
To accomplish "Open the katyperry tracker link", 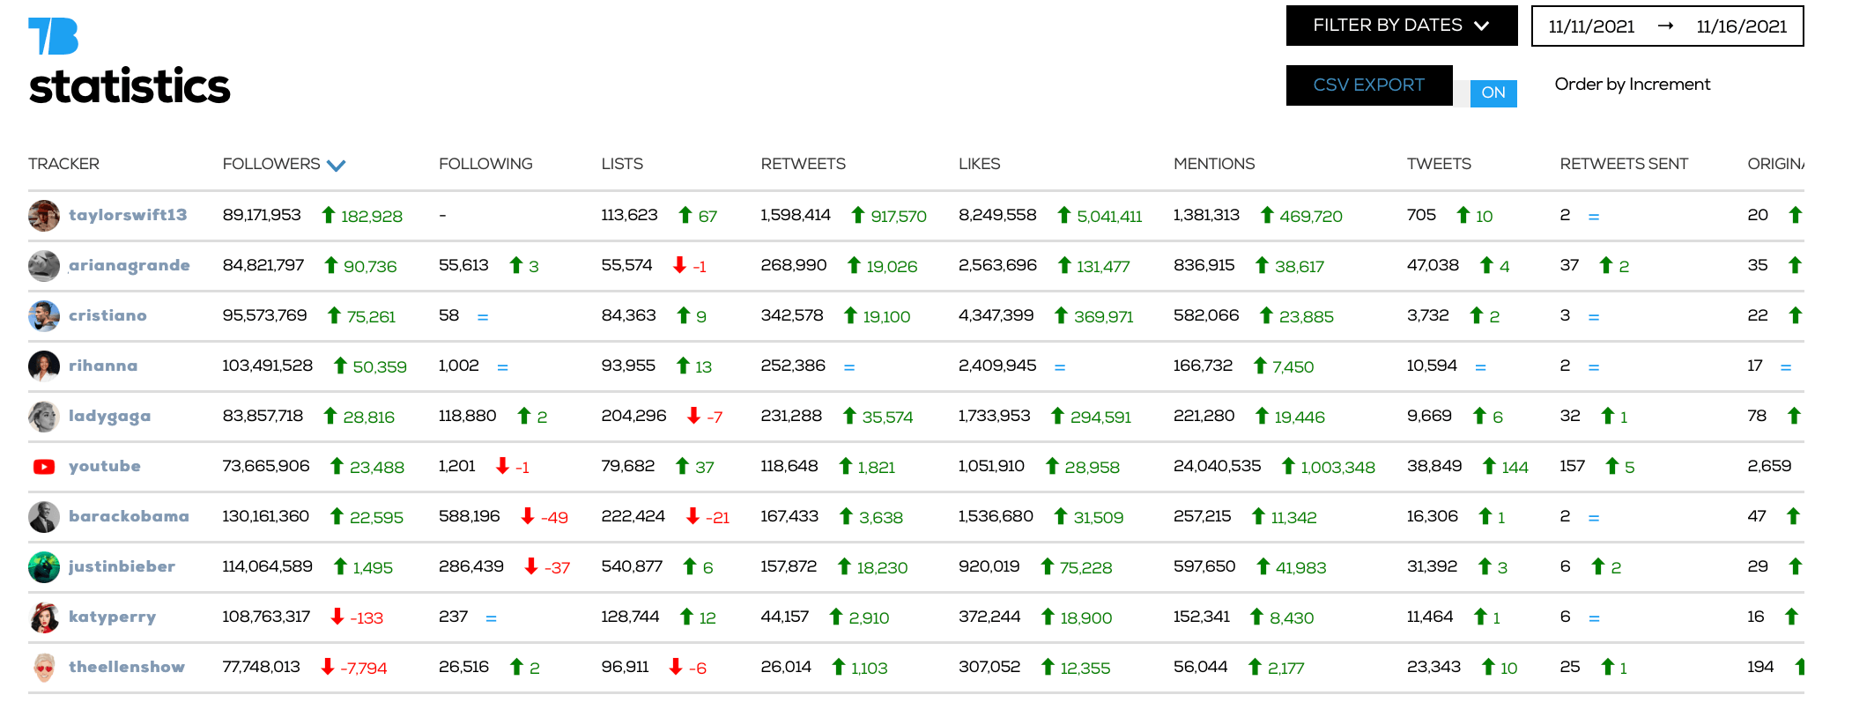I will (x=112, y=617).
